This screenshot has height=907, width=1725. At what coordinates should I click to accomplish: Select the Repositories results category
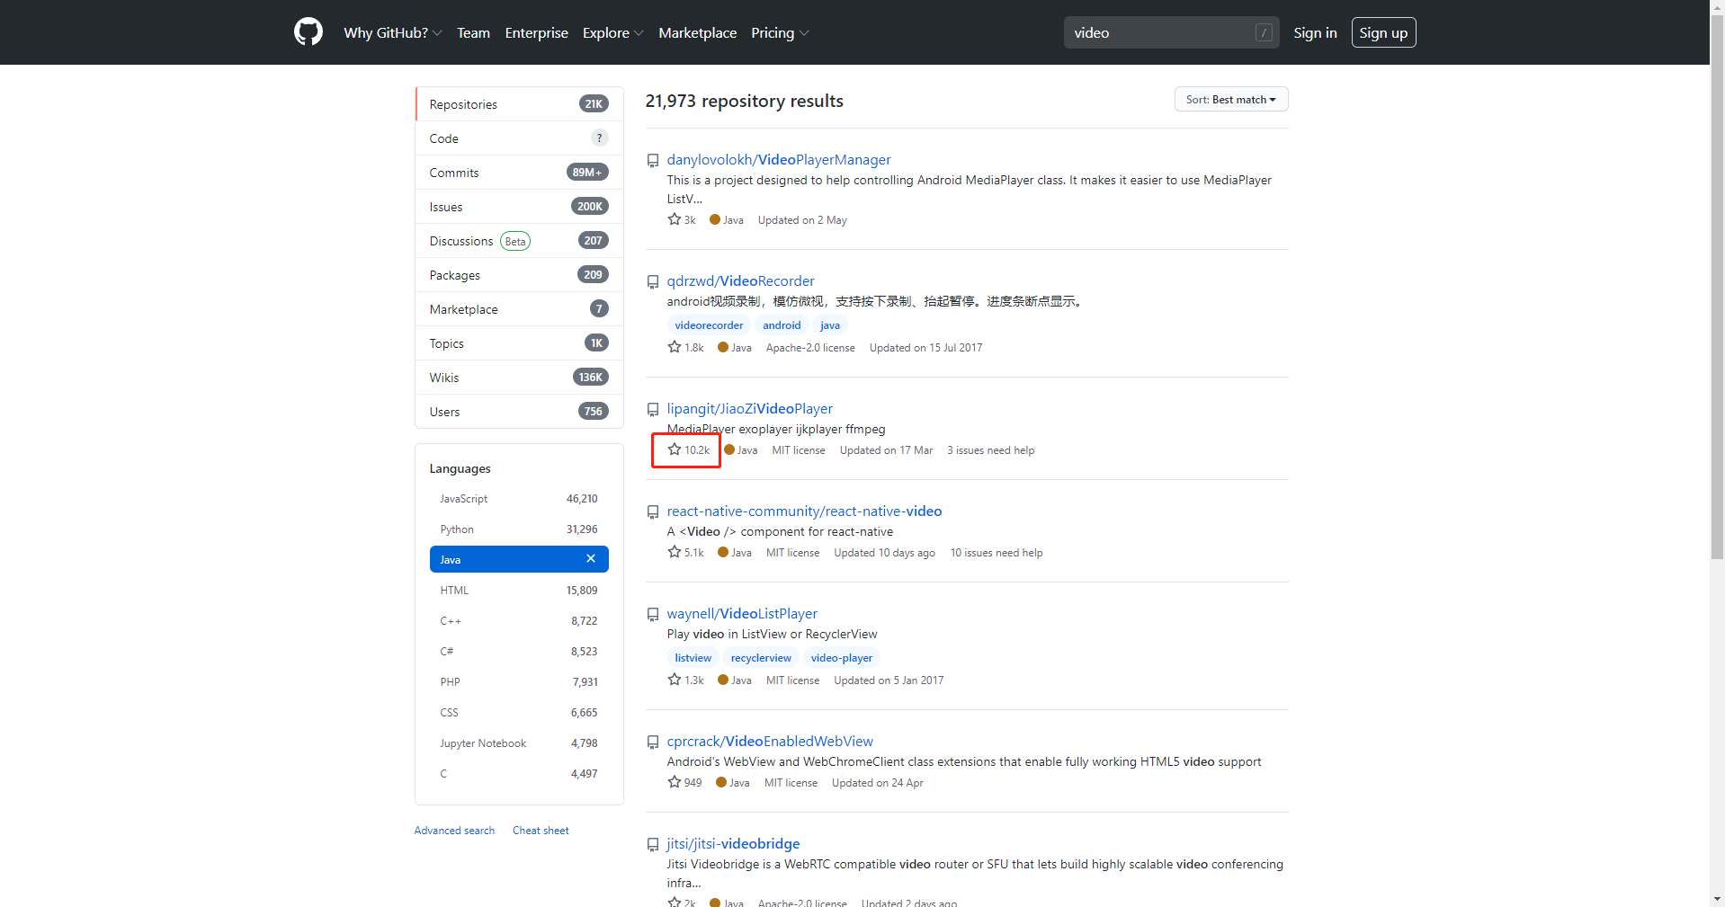(519, 104)
